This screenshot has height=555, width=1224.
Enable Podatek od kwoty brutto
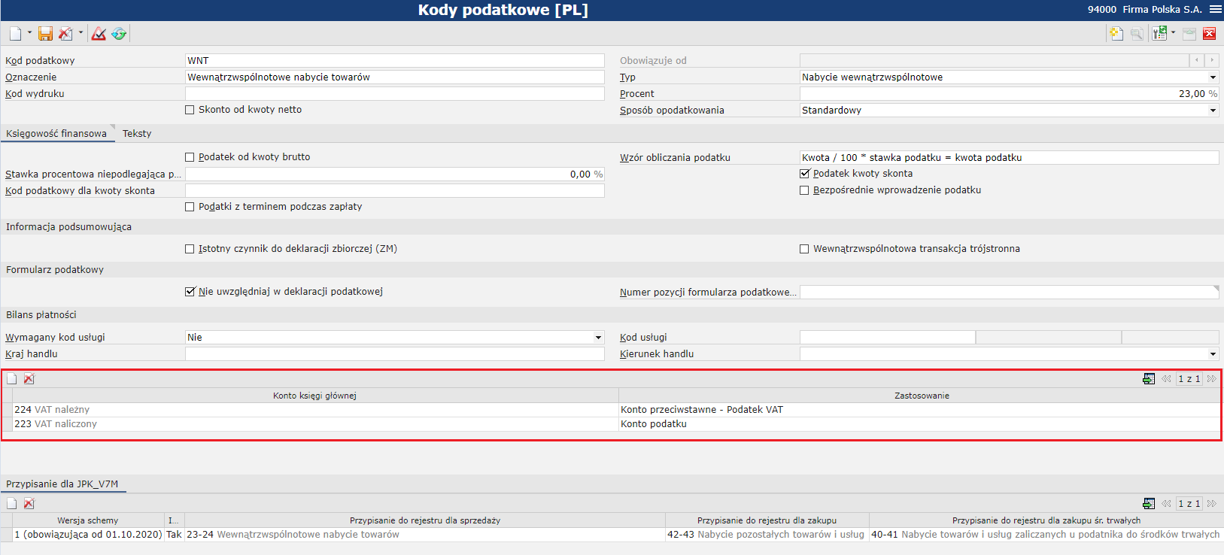click(190, 157)
